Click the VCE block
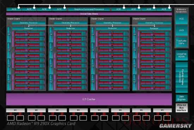This screenshot has height=130, width=194. (x=181, y=19)
